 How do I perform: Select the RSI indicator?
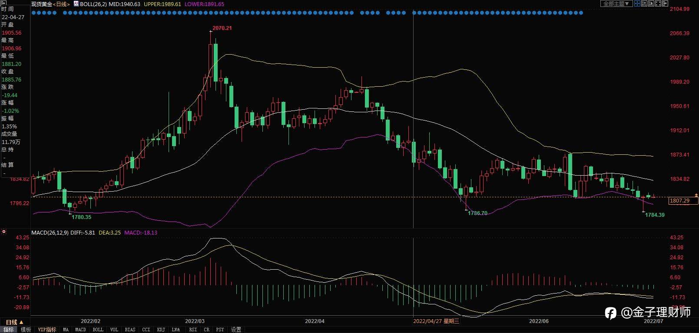[x=193, y=330]
